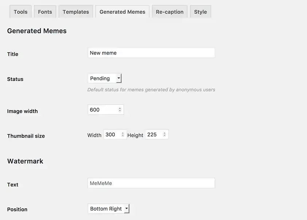Open the Fonts tab
307x220 pixels.
point(45,11)
